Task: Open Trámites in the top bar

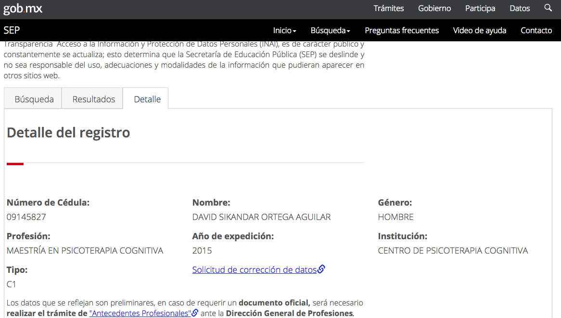Action: [389, 8]
